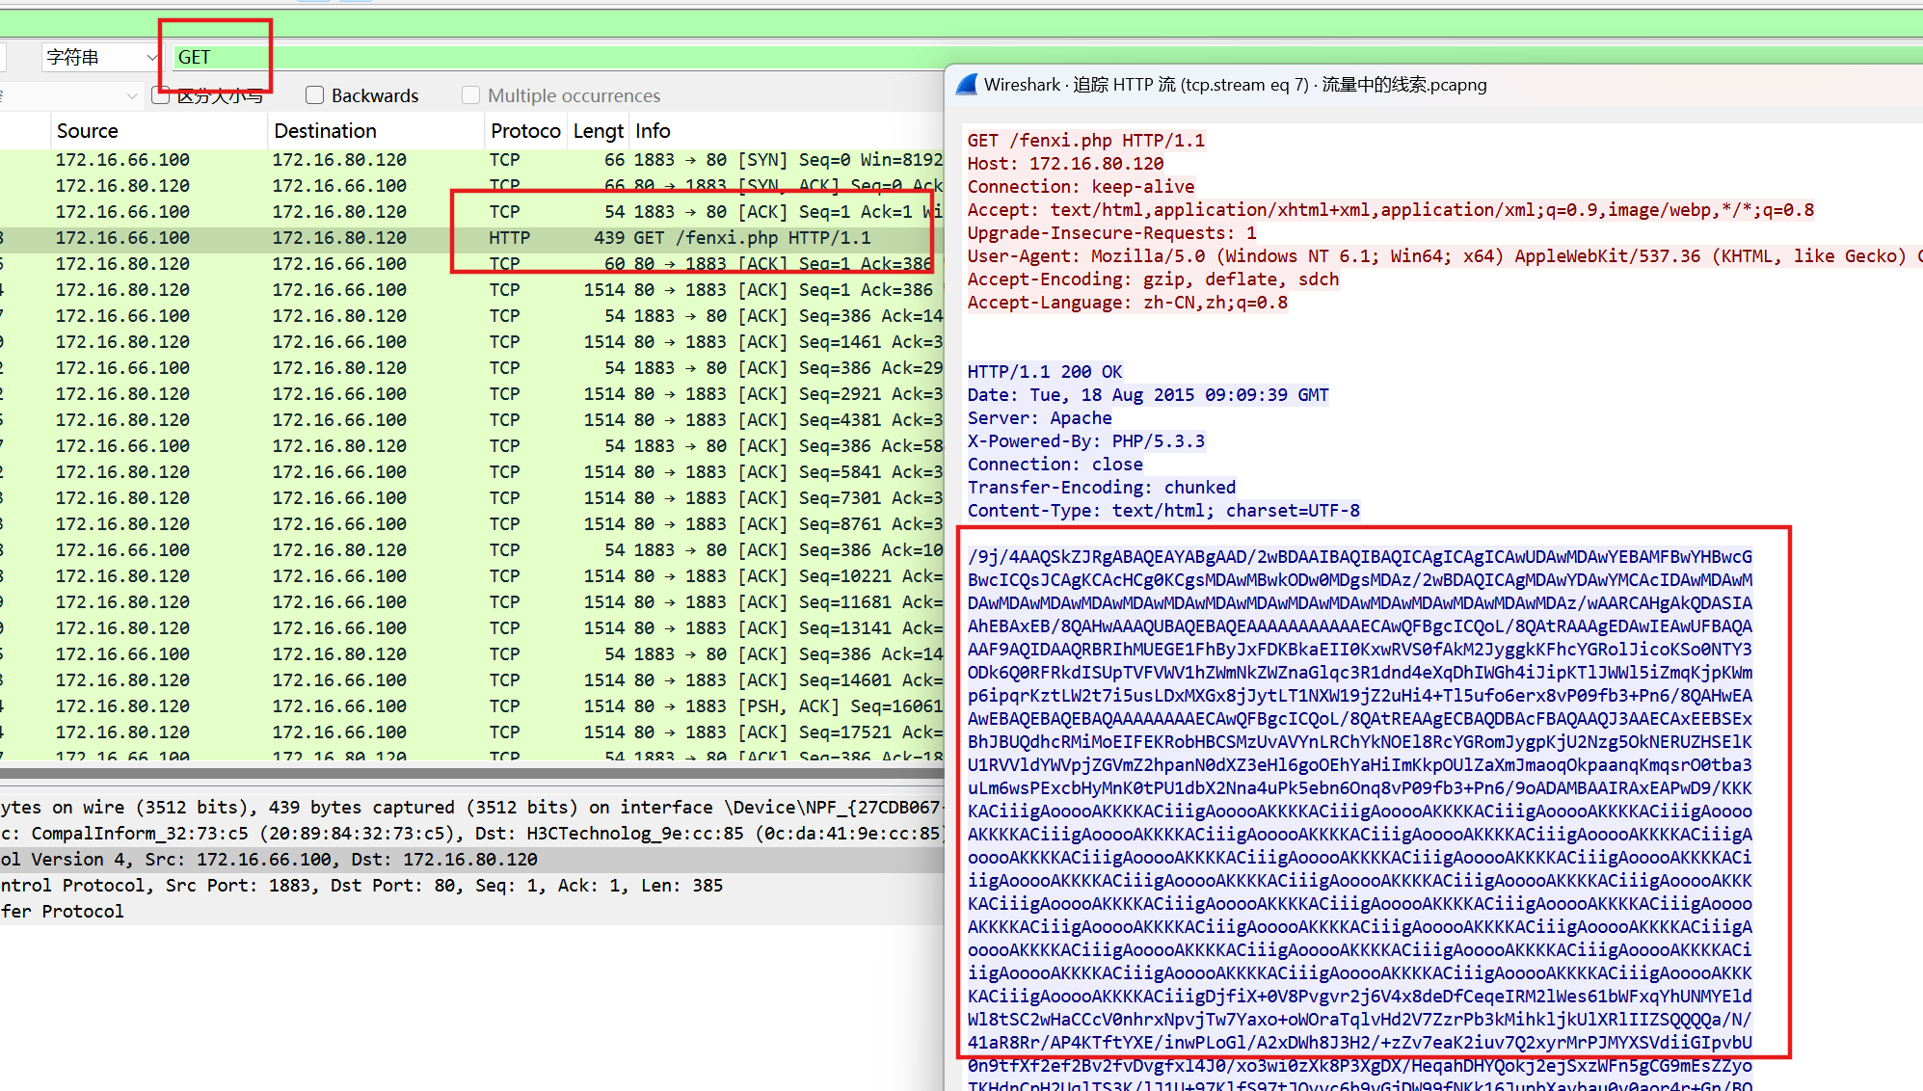This screenshot has height=1091, width=1923.
Task: Select the Hypertext Transfer Protocol detail line
Action: (472, 912)
